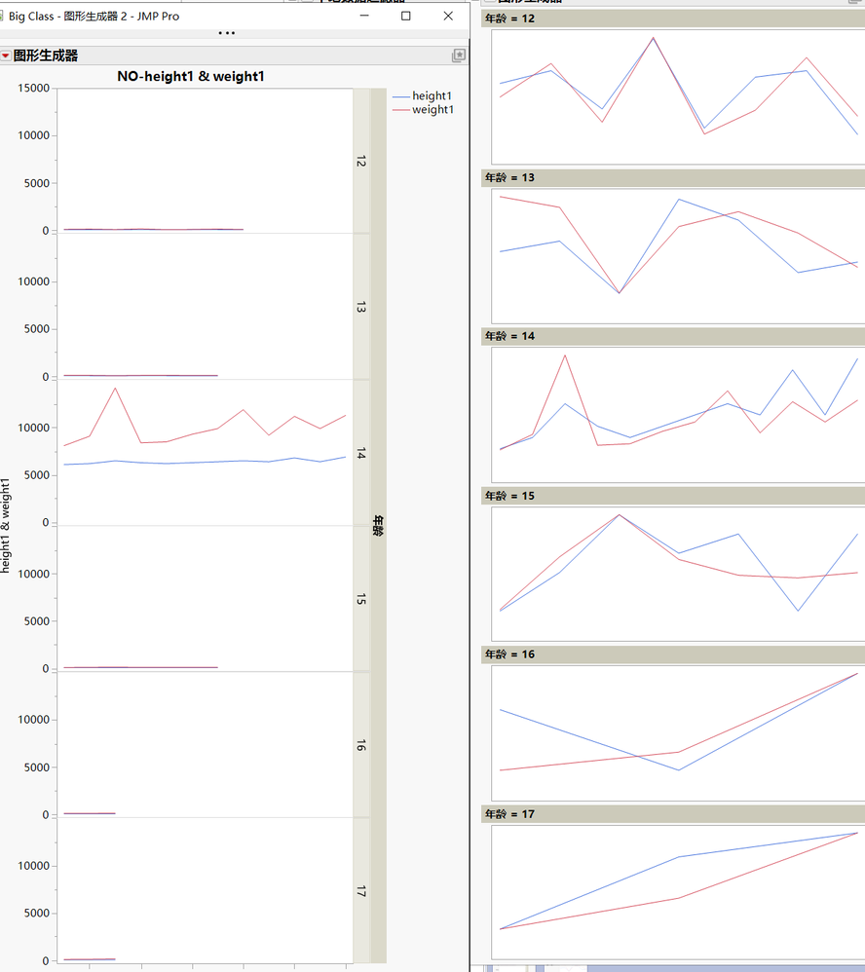Click the chart title NO-height1 & weight1
The width and height of the screenshot is (865, 972).
[x=191, y=76]
